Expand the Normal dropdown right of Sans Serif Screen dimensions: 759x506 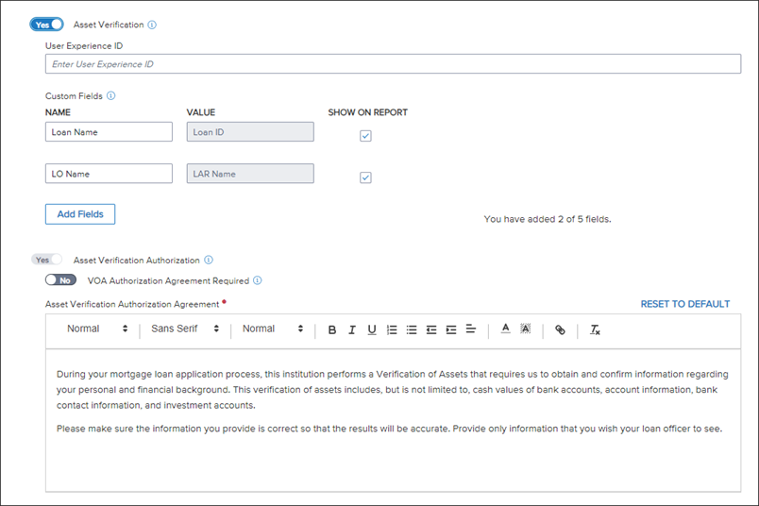pos(273,329)
